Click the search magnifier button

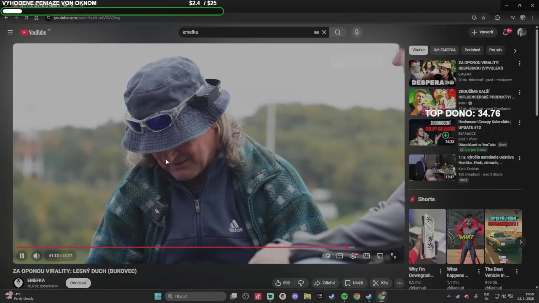[338, 32]
